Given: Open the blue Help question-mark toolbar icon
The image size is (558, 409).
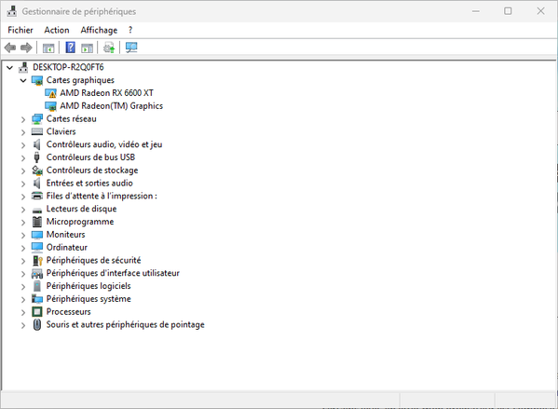Looking at the screenshot, I should tap(71, 48).
